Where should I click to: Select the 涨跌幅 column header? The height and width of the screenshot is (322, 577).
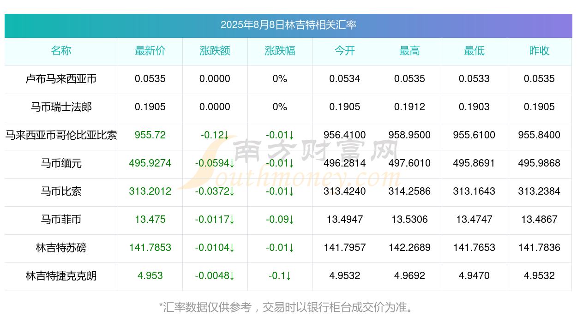coord(280,51)
